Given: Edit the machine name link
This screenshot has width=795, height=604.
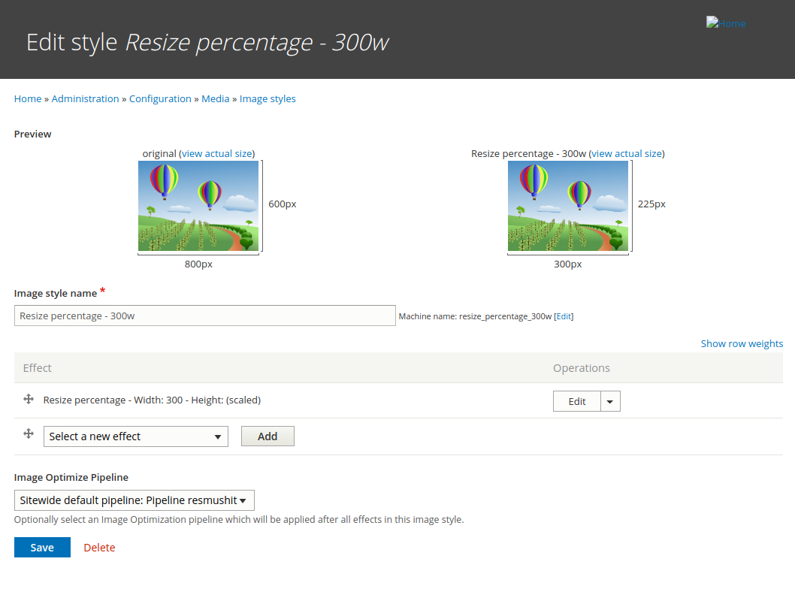Looking at the screenshot, I should [x=564, y=316].
